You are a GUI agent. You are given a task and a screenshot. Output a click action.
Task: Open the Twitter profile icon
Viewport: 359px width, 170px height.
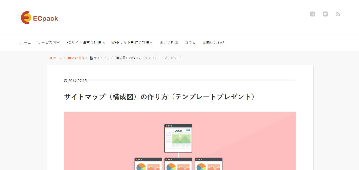point(325,14)
